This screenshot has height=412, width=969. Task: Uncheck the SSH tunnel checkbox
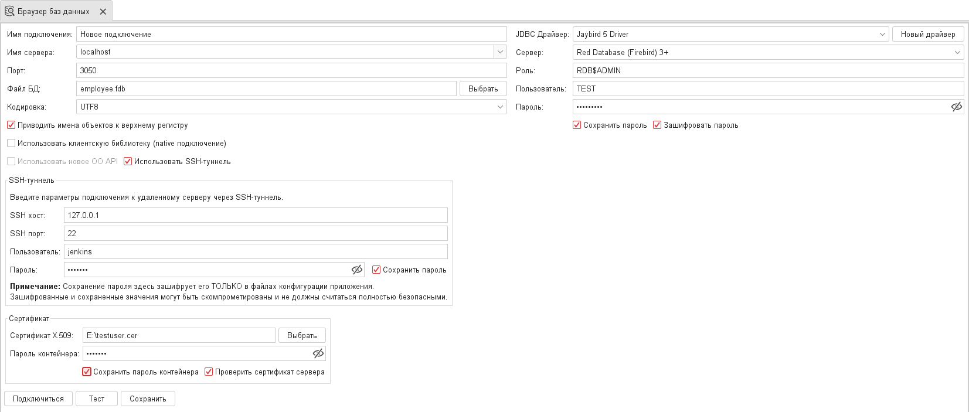(128, 161)
